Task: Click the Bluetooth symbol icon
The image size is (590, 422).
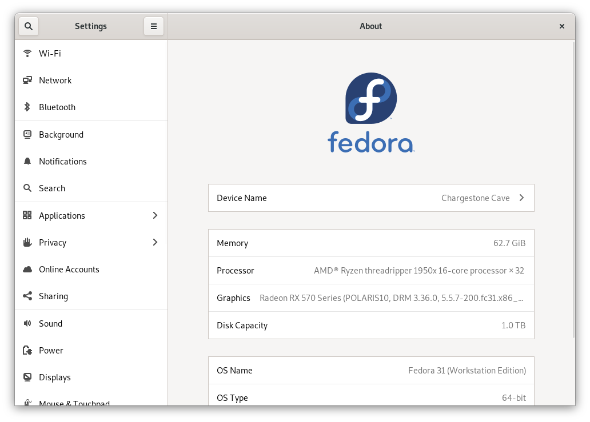Action: pyautogui.click(x=27, y=107)
